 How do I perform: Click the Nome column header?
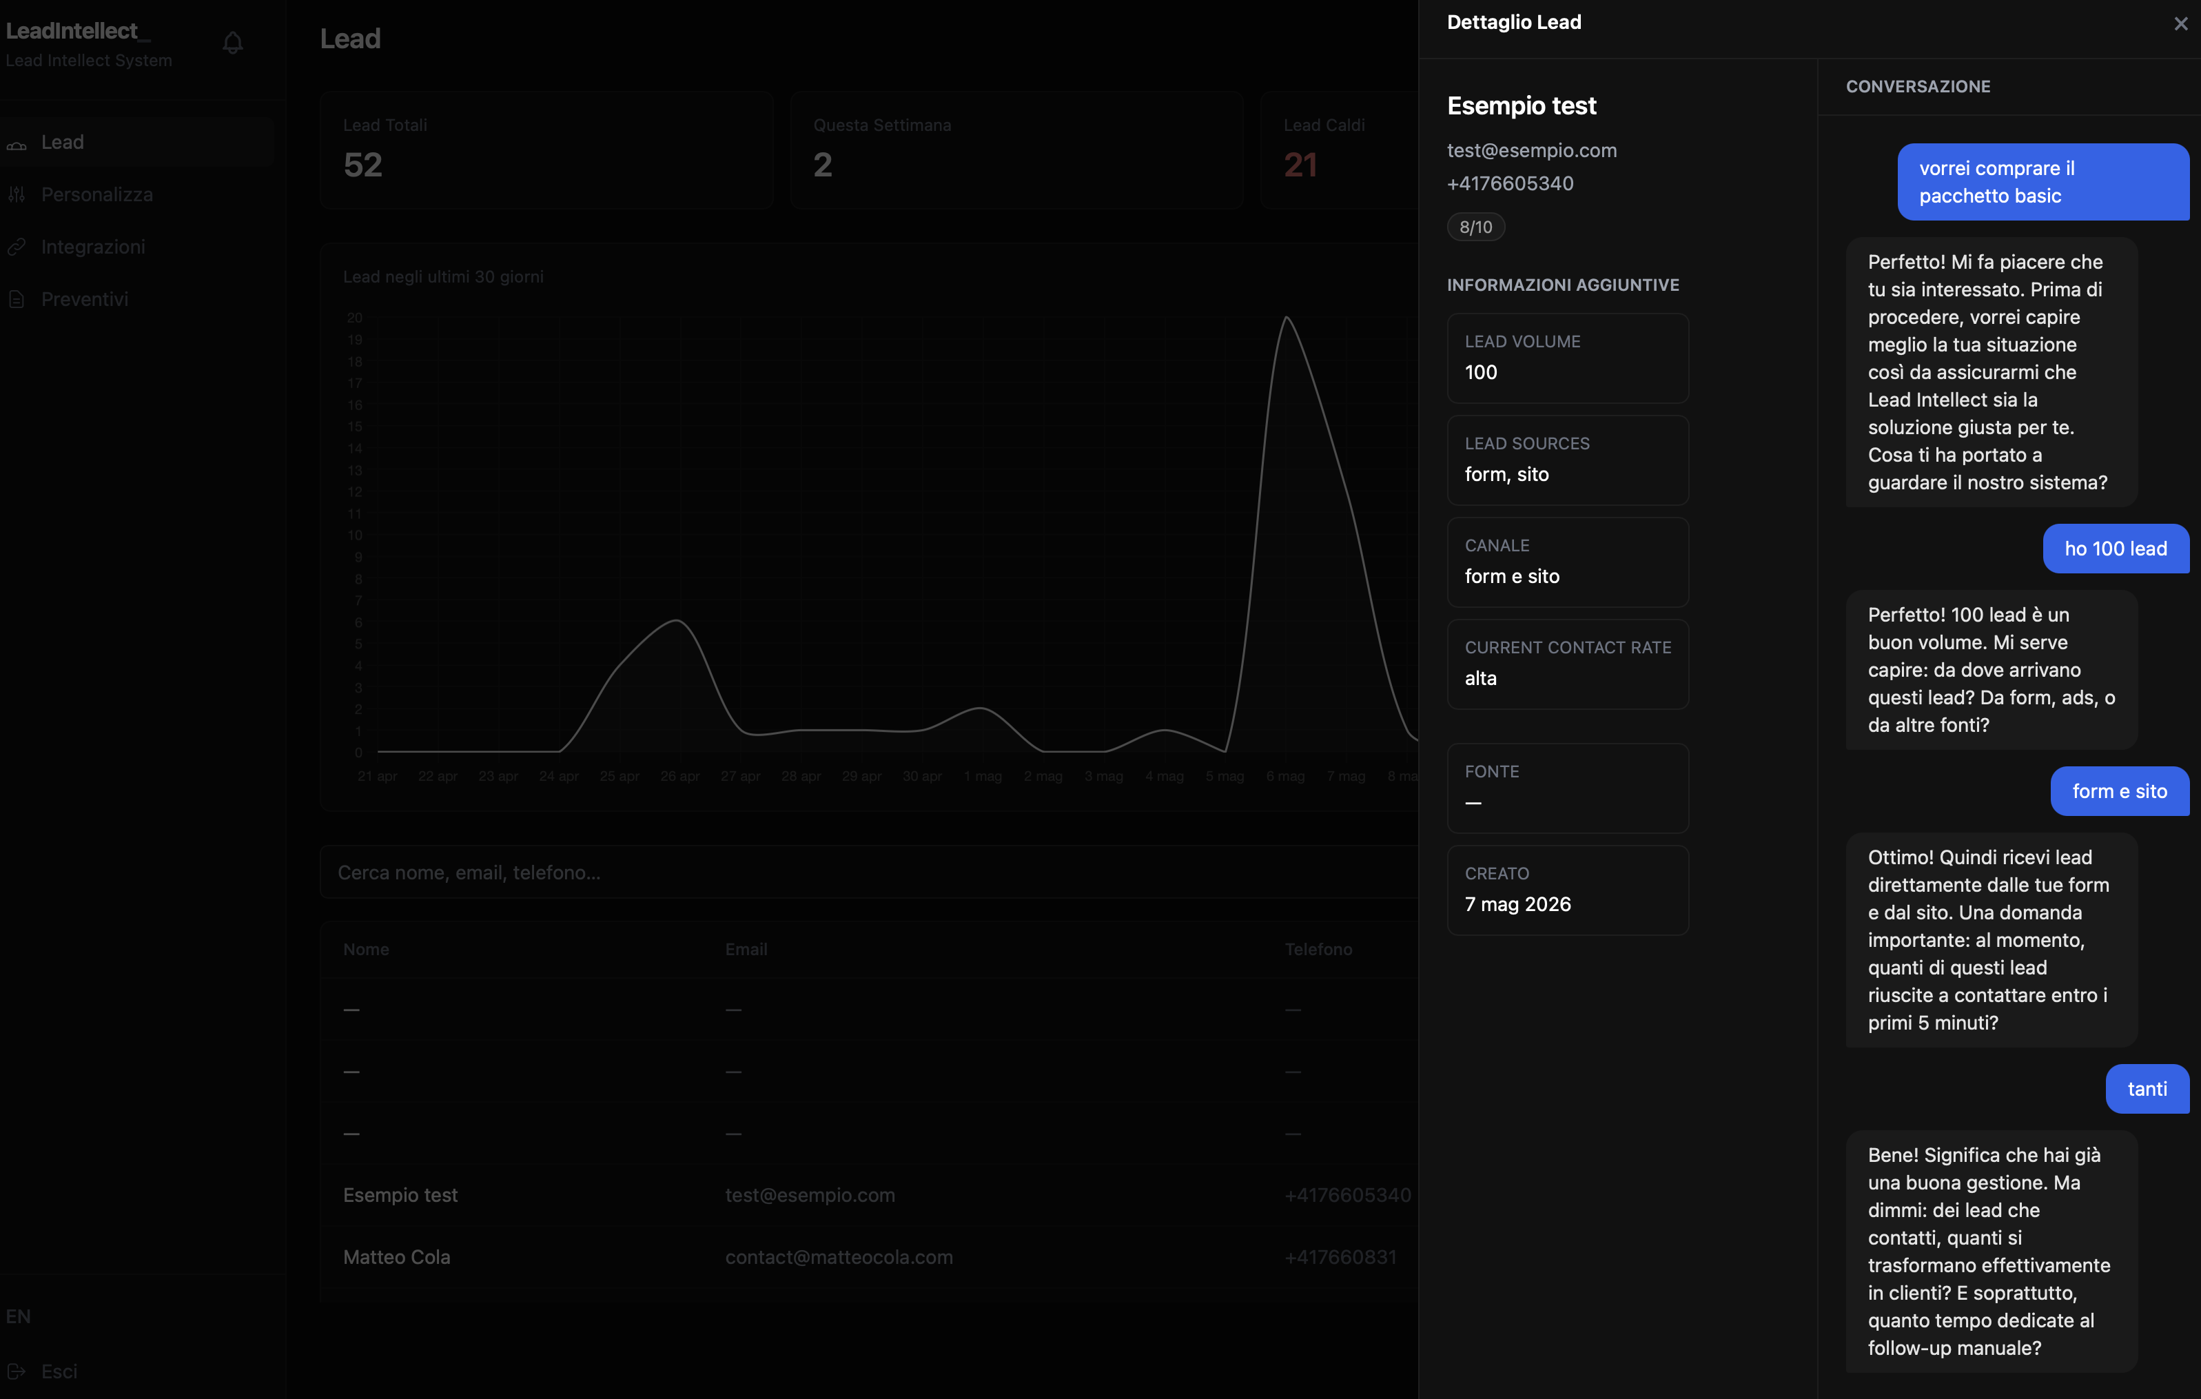pos(366,949)
